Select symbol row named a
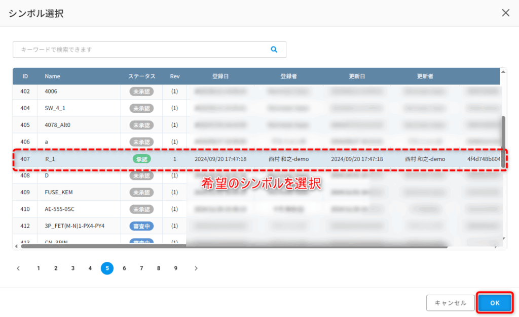The width and height of the screenshot is (519, 317). click(256, 142)
